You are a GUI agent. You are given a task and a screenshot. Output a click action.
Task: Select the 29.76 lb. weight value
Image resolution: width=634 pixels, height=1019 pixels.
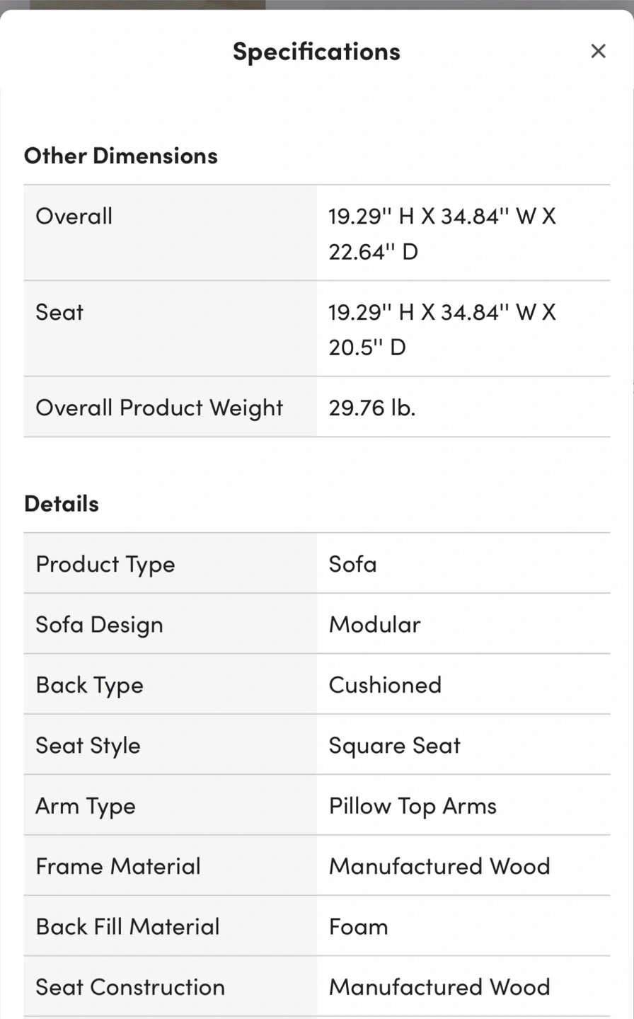[x=371, y=408]
